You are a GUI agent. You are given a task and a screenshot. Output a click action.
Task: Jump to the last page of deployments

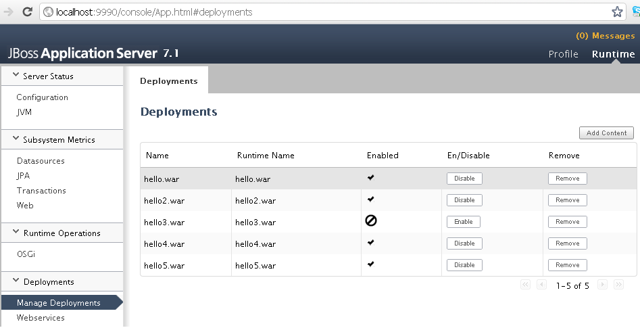pos(618,285)
